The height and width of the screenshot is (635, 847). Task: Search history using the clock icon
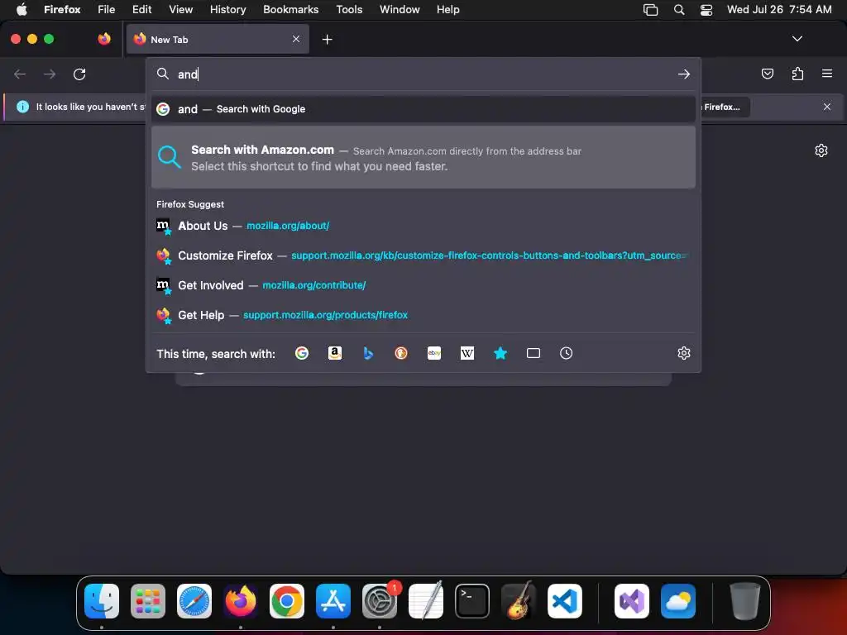coord(566,353)
